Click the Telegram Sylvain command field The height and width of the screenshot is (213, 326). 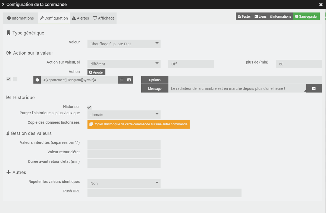click(79, 80)
